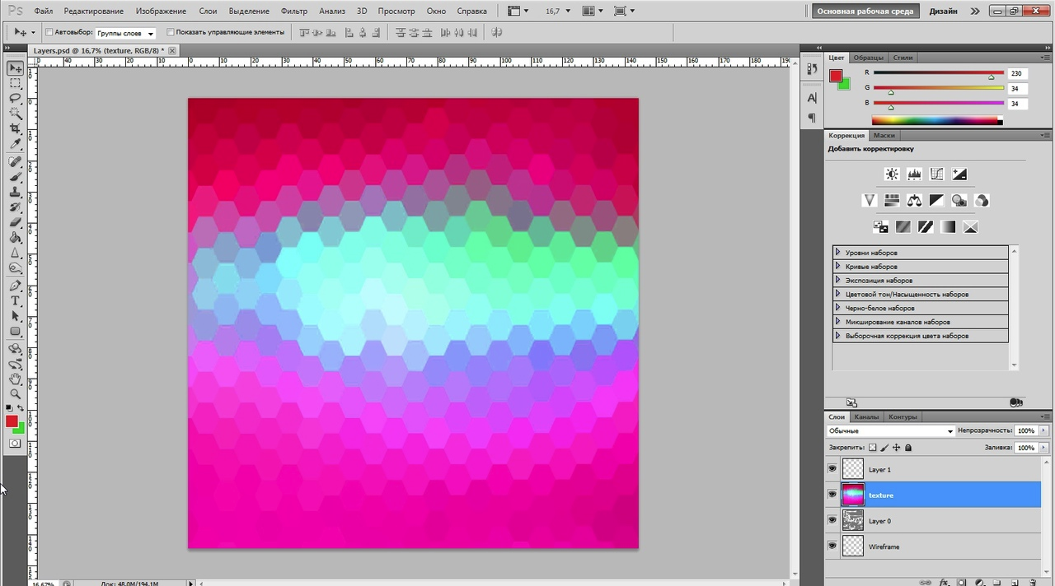Click the R value input field
Image resolution: width=1055 pixels, height=586 pixels.
click(1016, 74)
